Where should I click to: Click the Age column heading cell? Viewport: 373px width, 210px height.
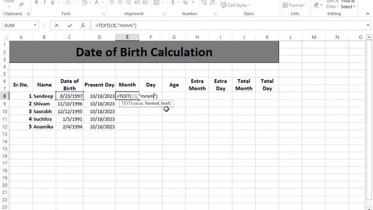174,85
